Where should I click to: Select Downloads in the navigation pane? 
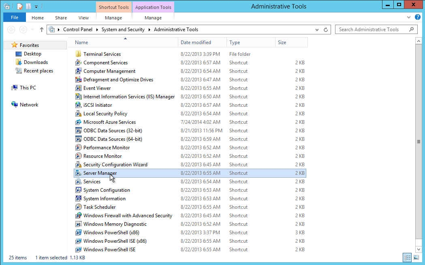(x=36, y=62)
